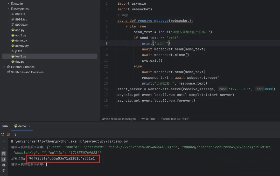The image size is (280, 176).
Task: Open app.py file
Action: click(20, 30)
